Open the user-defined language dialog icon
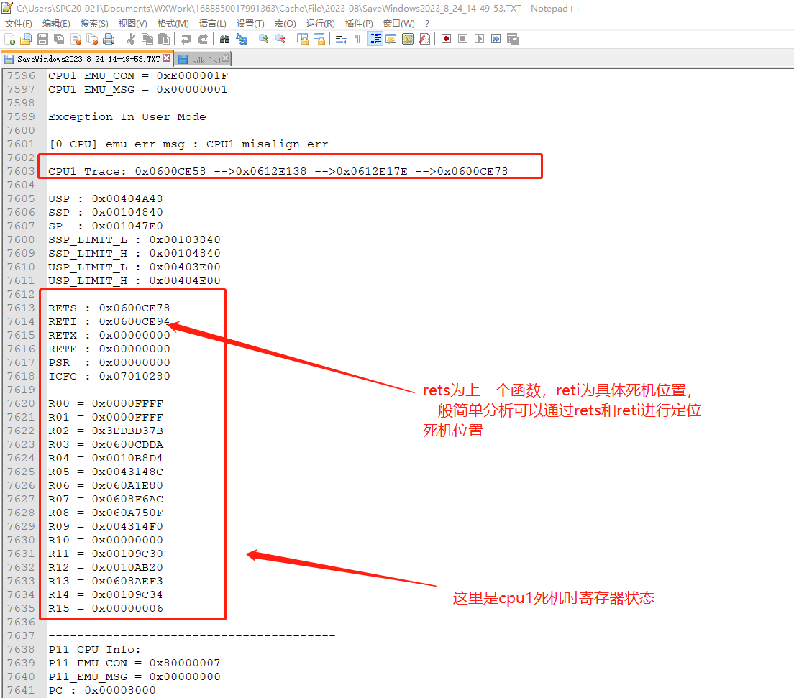Image resolution: width=794 pixels, height=698 pixels. tap(391, 39)
